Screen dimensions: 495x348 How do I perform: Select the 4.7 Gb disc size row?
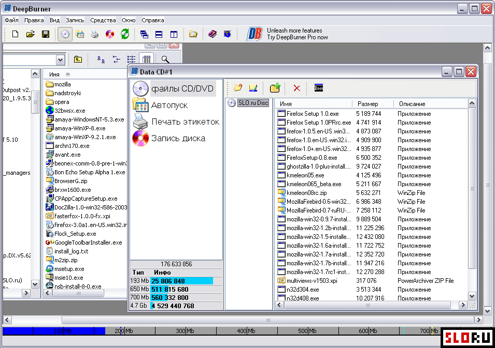pos(176,306)
